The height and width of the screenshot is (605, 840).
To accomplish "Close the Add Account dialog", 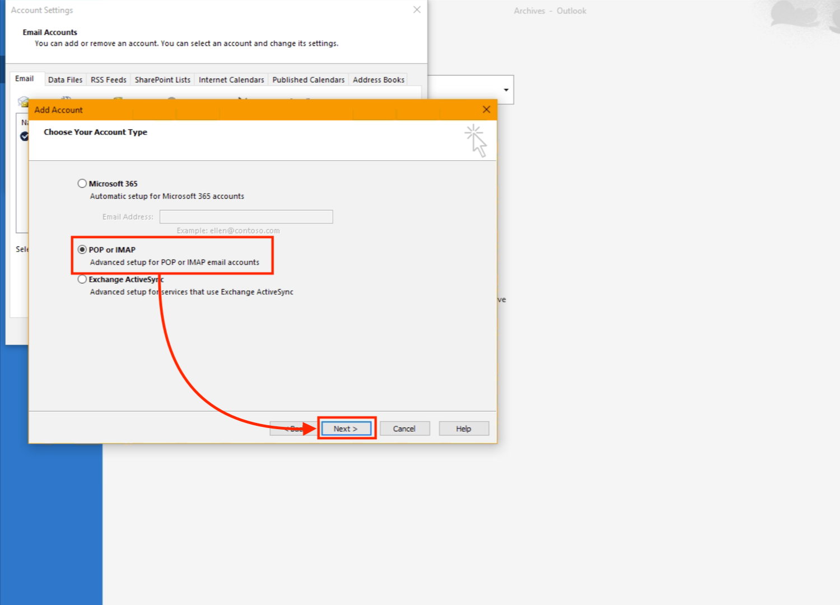I will (486, 110).
